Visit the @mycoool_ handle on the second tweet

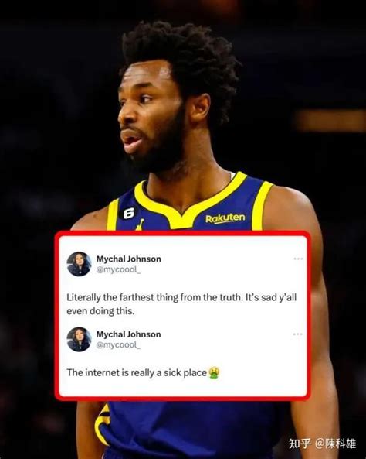click(x=118, y=345)
